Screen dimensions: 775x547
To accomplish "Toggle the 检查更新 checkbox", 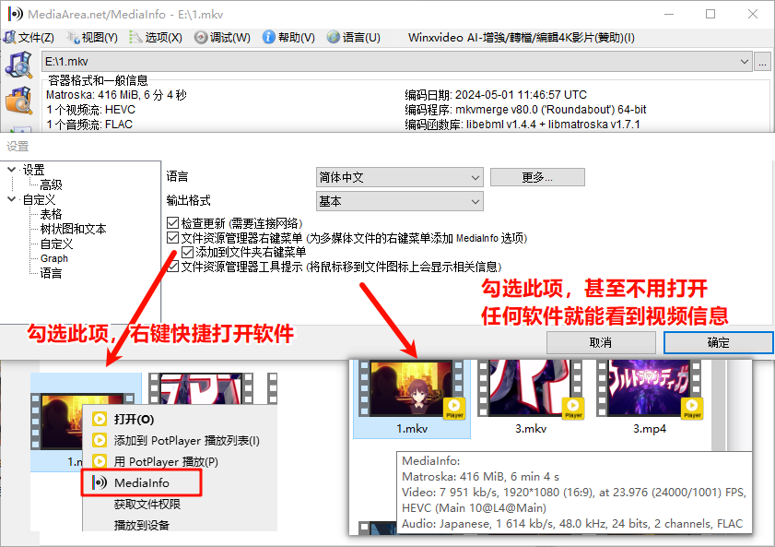I will 172,223.
